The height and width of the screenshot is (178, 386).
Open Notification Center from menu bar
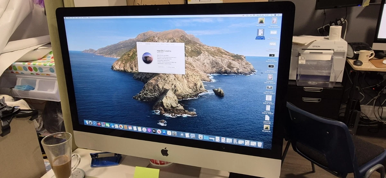click(278, 15)
